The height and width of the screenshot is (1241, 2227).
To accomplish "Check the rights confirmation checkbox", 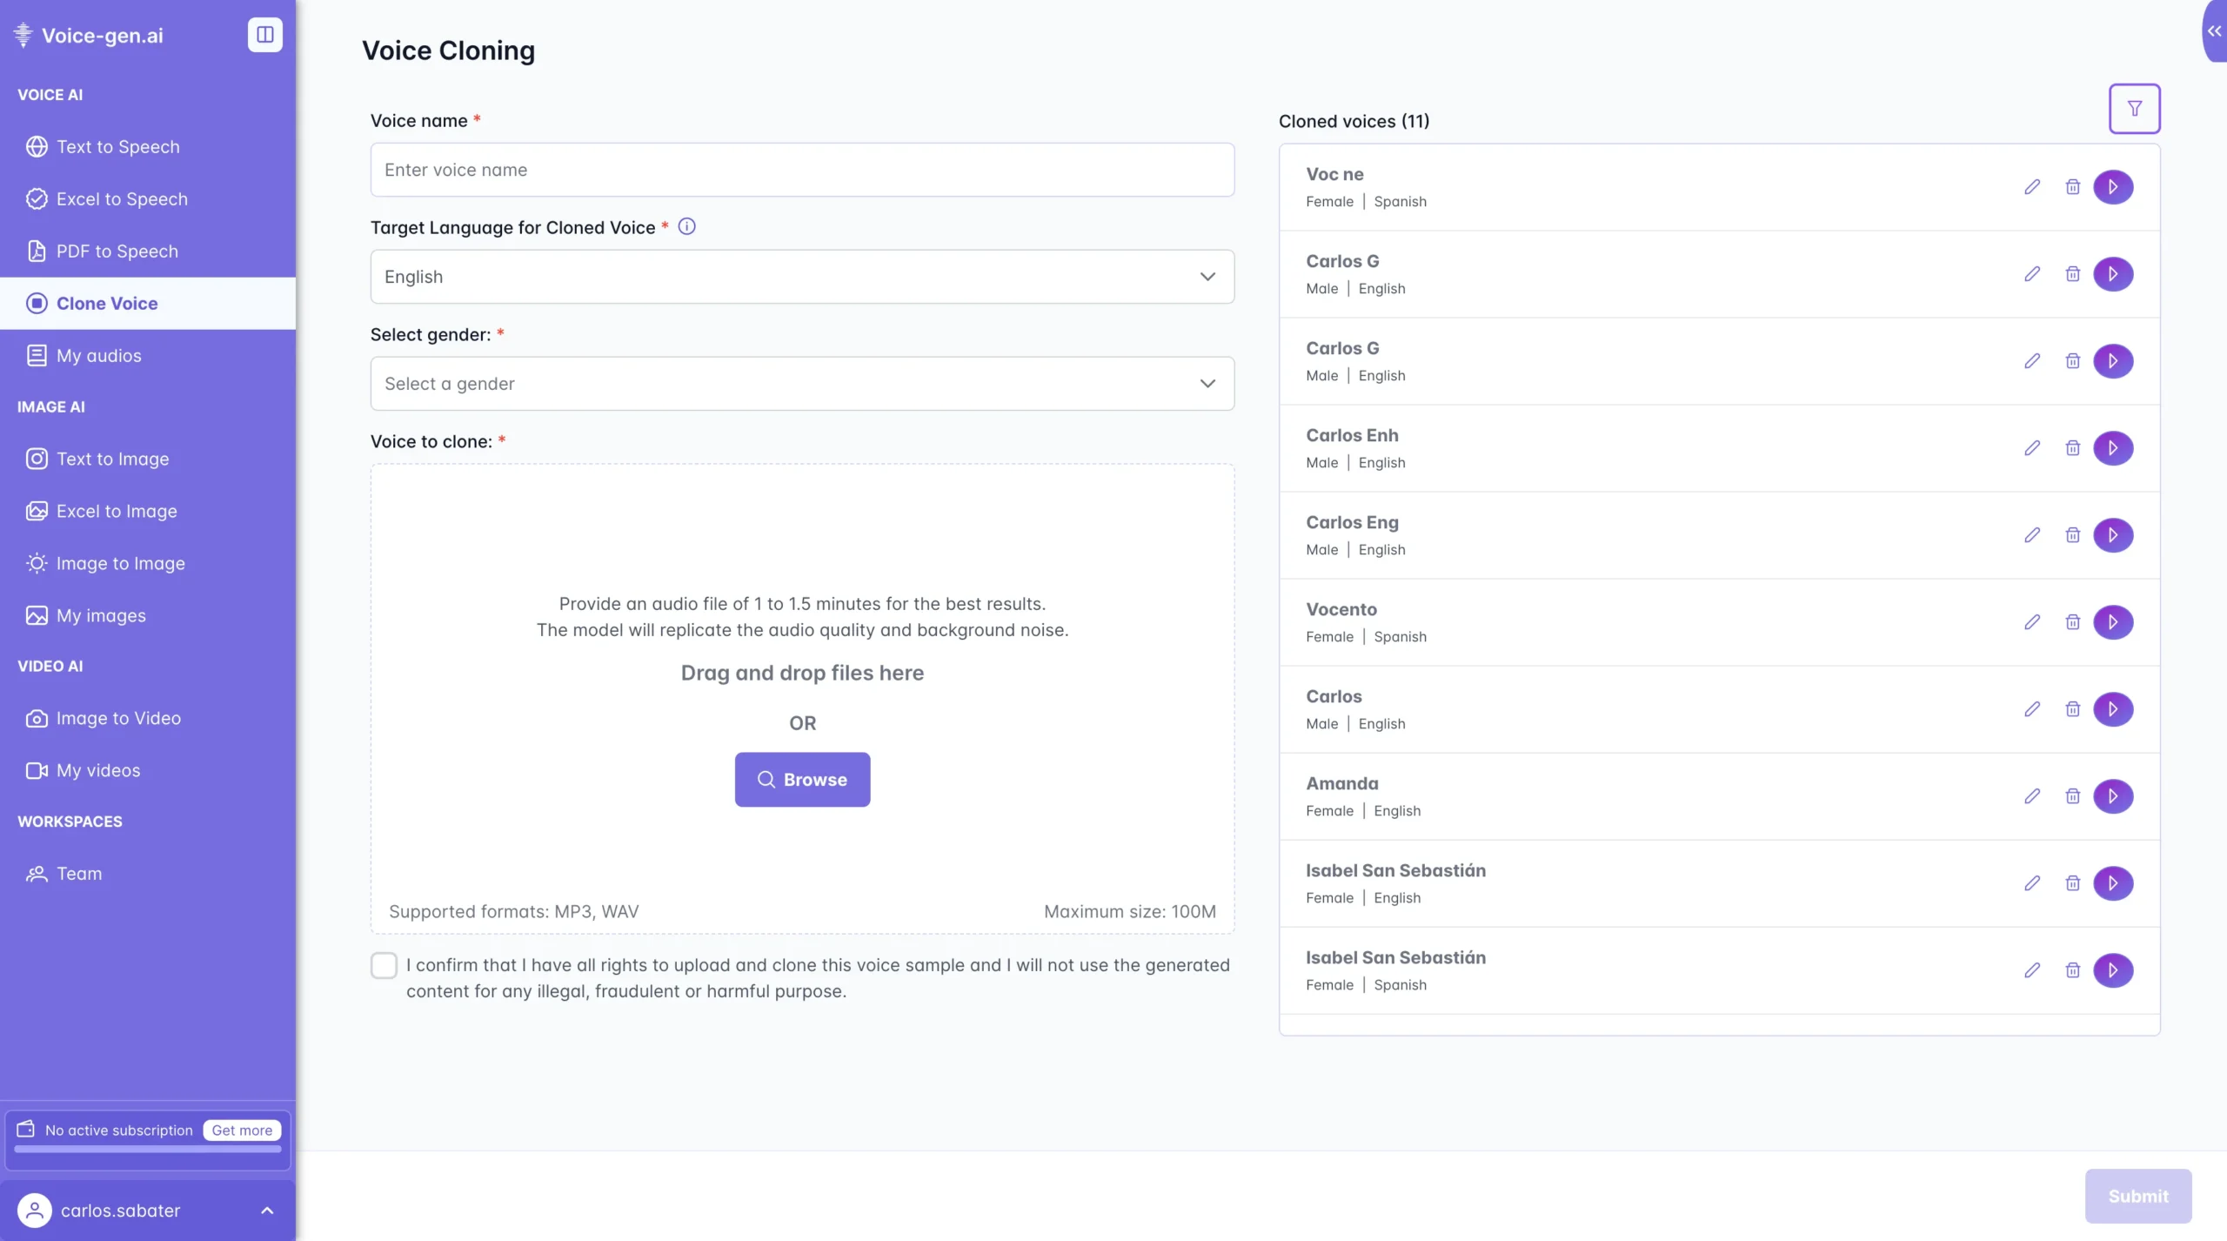I will (384, 964).
